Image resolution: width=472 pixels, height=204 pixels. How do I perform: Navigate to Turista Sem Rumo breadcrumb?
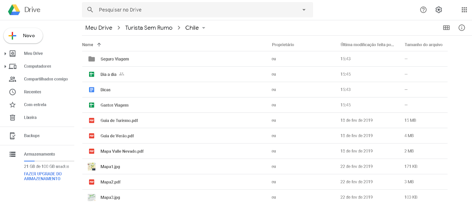pos(149,27)
